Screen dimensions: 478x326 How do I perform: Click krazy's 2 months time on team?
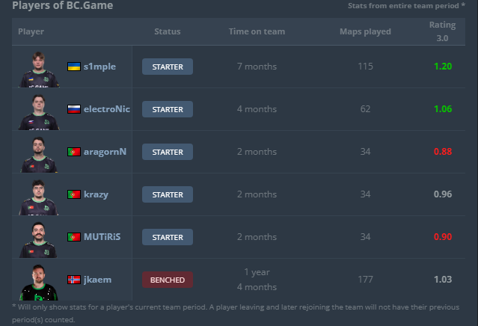coord(257,194)
